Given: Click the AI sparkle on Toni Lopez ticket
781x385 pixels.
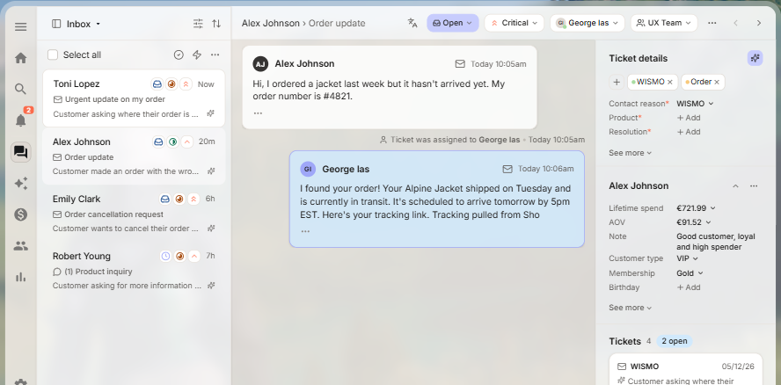Looking at the screenshot, I should point(211,113).
